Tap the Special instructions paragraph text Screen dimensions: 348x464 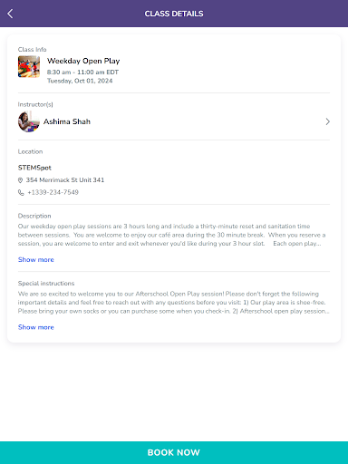[173, 303]
